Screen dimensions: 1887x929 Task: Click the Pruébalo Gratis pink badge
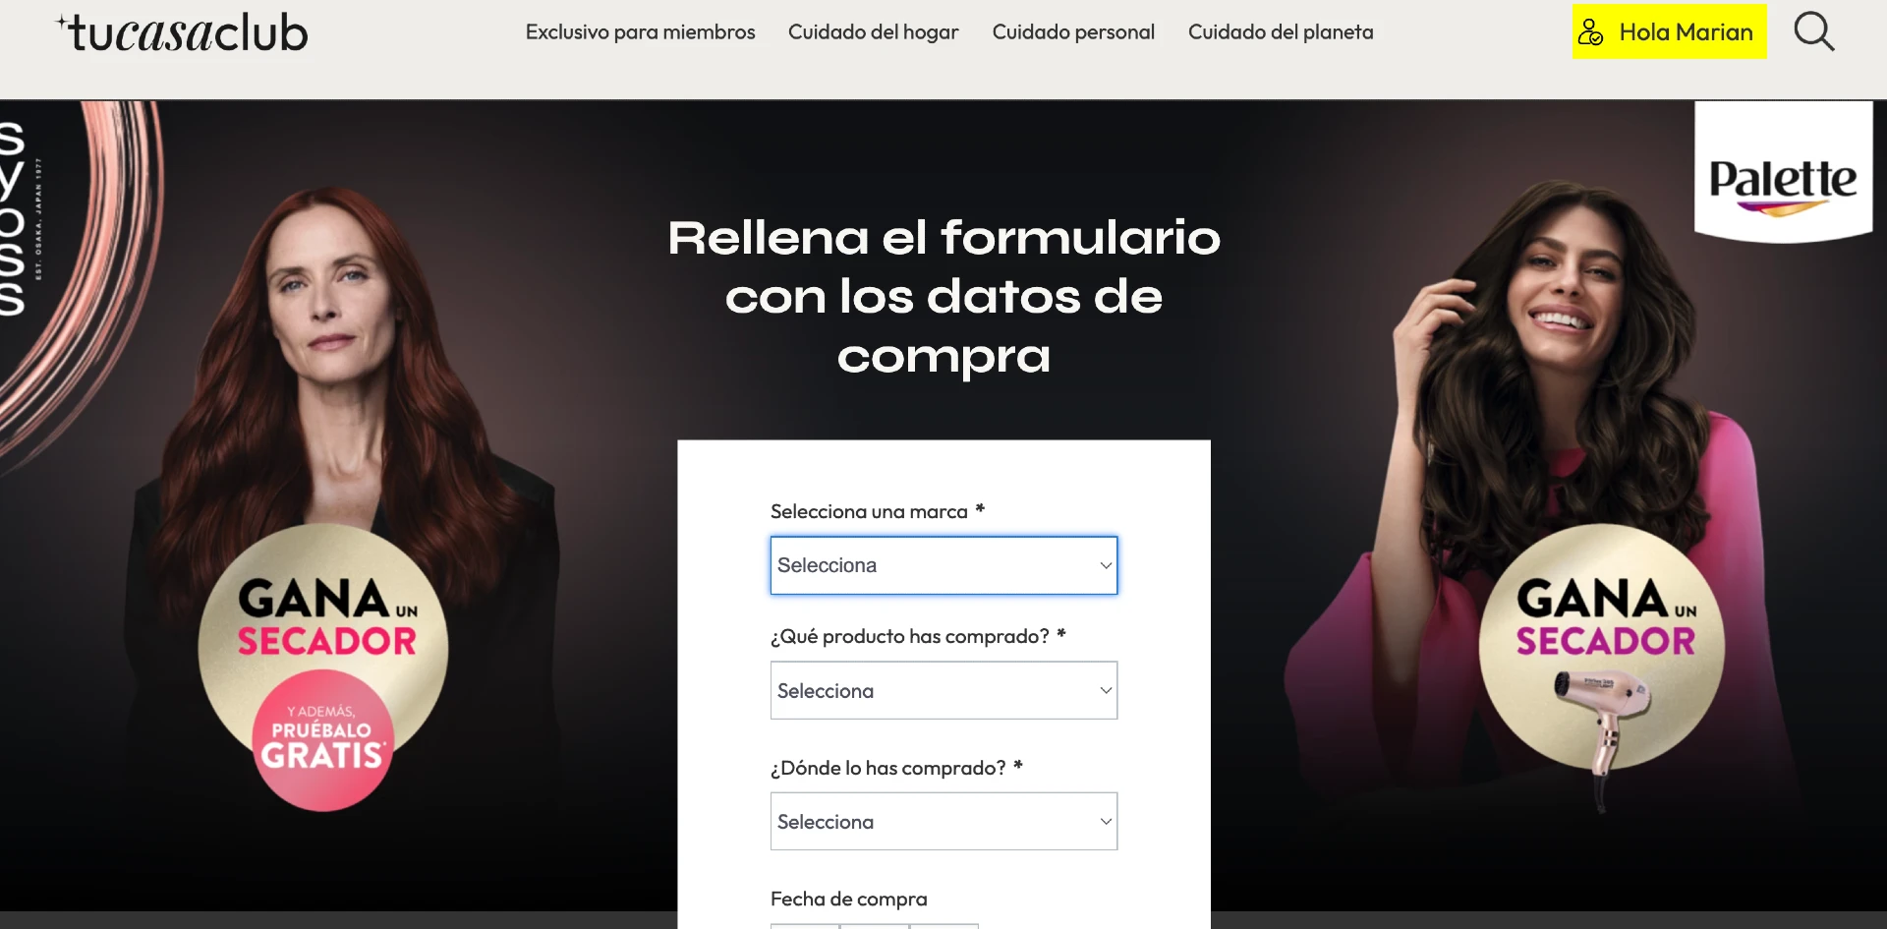pyautogui.click(x=322, y=740)
